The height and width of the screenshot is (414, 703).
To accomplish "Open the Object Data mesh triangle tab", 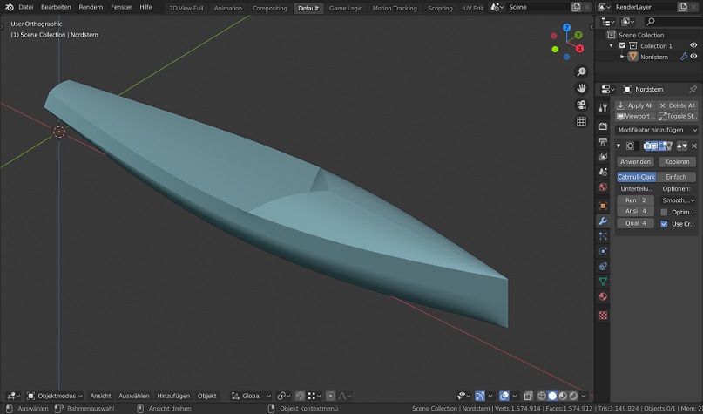I will (603, 282).
